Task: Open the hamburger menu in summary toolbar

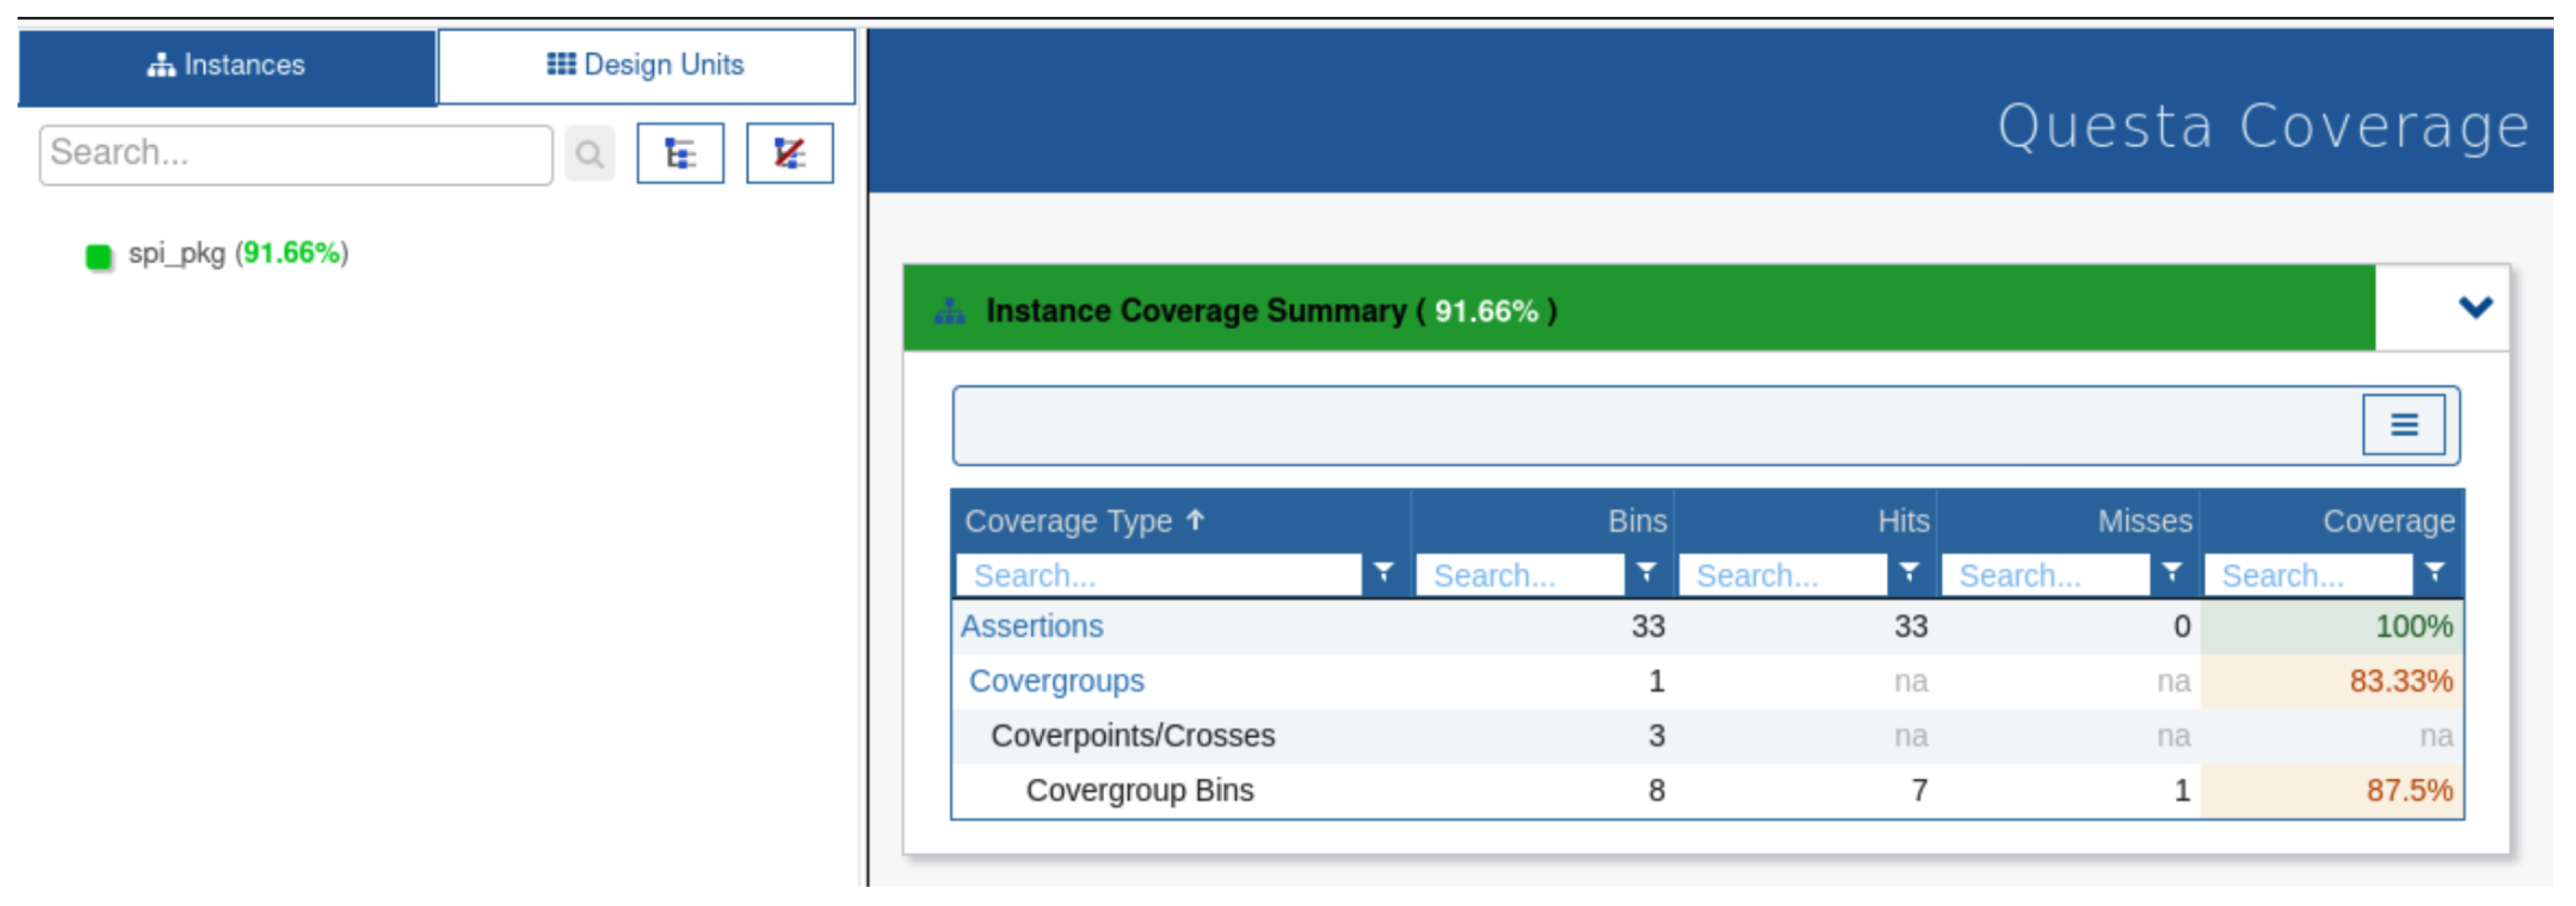Action: [2403, 425]
